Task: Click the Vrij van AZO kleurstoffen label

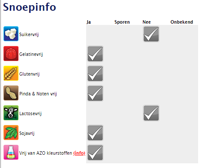Action: [x=46, y=153]
